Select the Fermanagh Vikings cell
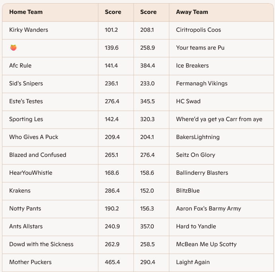The image size is (275, 272). [x=202, y=83]
